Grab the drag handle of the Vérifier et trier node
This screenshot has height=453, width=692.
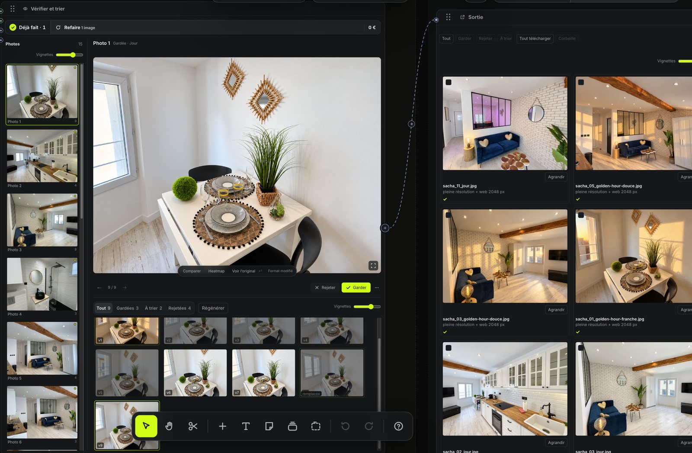tap(13, 9)
